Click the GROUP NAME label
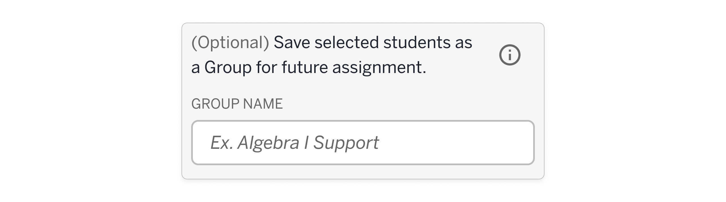This screenshot has width=726, height=202. (237, 104)
